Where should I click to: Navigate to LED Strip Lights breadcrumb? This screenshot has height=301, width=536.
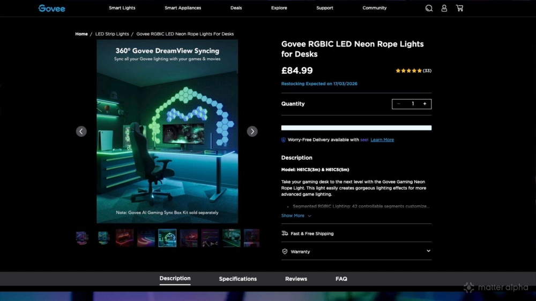click(112, 34)
